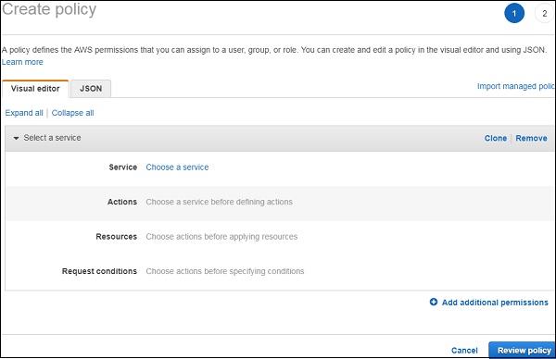The height and width of the screenshot is (359, 556).
Task: Click the Resources row label
Action: pyautogui.click(x=117, y=237)
